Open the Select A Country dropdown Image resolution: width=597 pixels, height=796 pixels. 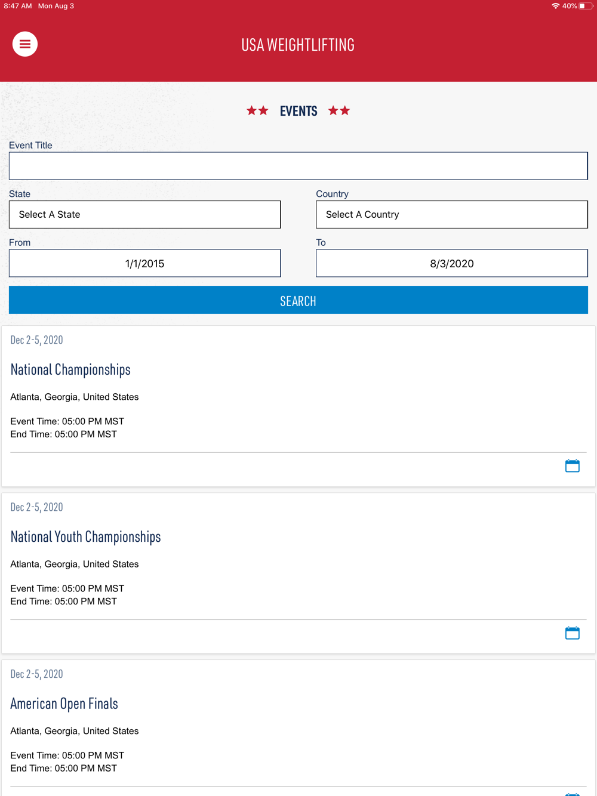point(452,214)
